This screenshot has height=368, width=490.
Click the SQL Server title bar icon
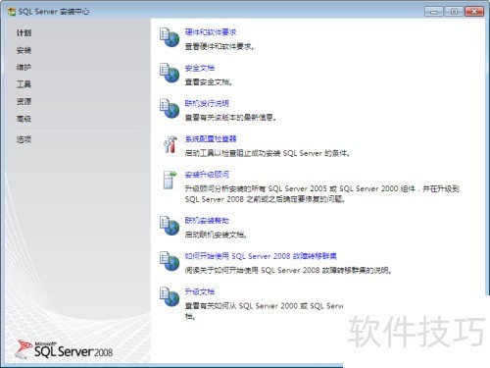click(12, 12)
